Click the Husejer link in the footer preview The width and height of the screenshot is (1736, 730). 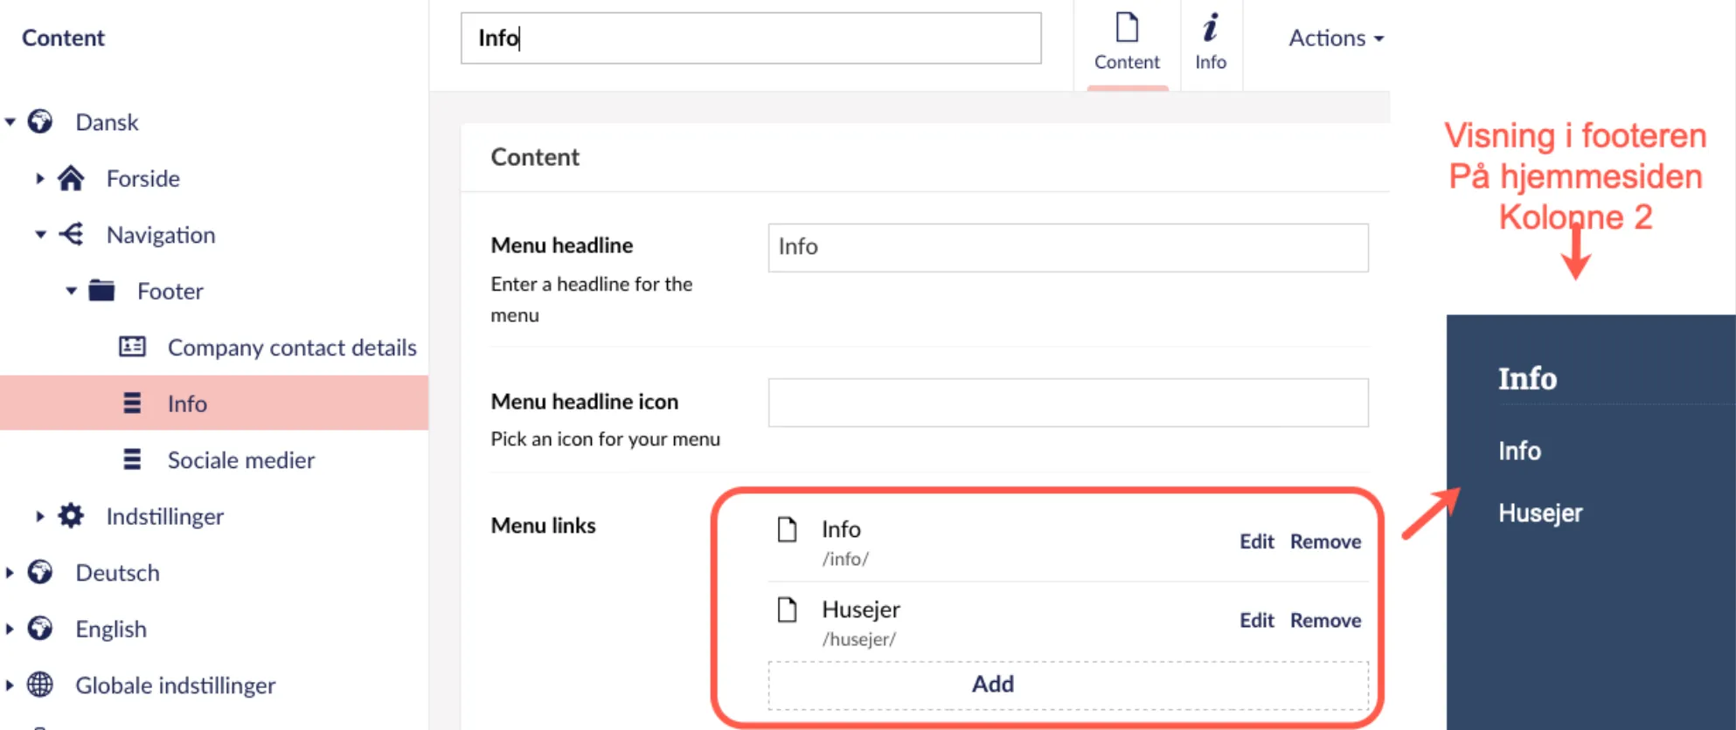pos(1540,513)
